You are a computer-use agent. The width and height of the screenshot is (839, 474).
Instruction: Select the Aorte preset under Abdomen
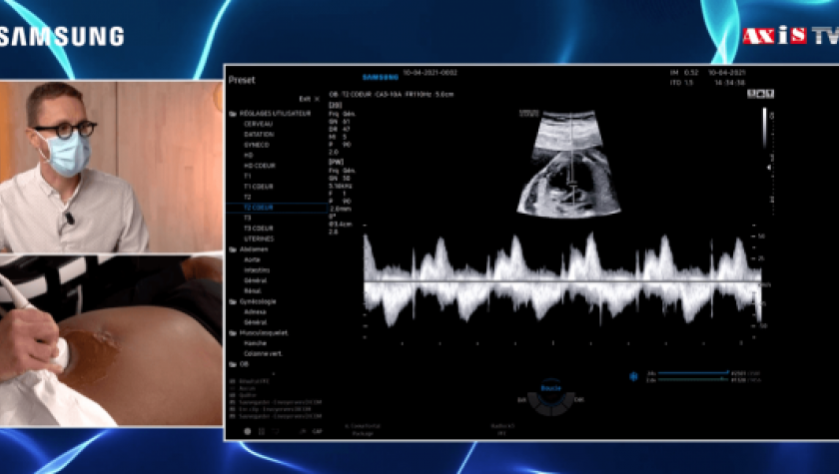pos(252,259)
